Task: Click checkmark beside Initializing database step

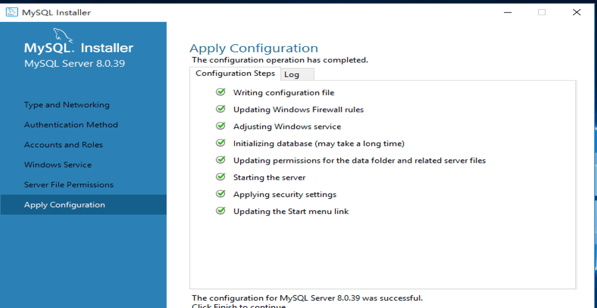Action: click(x=221, y=143)
